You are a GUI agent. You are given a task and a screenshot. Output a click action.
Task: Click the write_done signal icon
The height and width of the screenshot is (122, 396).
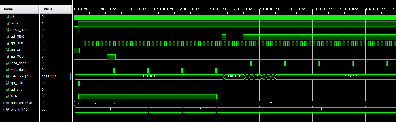click(x=7, y=70)
